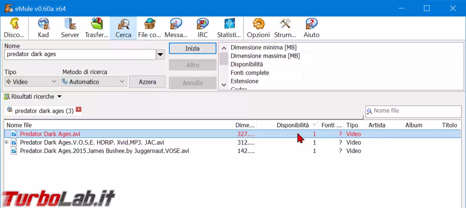Sort by the Disponibilità column header
Screen dimensions: 466x208
pos(288,125)
